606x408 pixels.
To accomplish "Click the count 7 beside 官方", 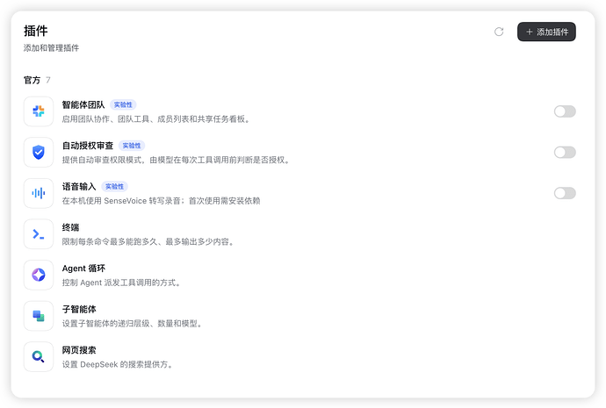I will (48, 81).
